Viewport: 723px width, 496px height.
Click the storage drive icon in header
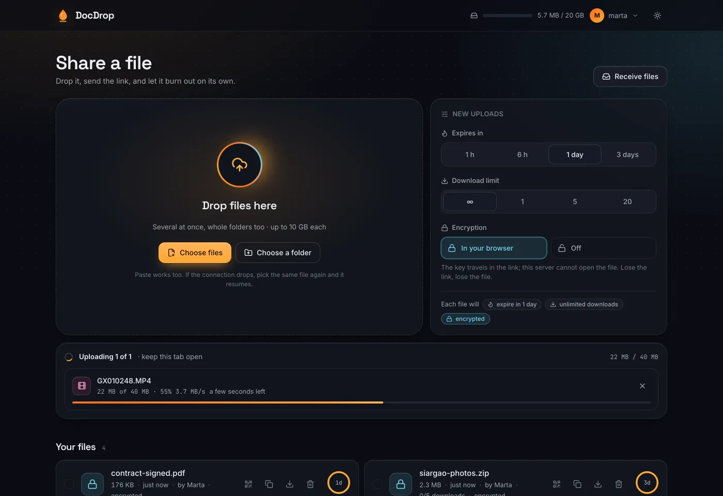click(474, 16)
